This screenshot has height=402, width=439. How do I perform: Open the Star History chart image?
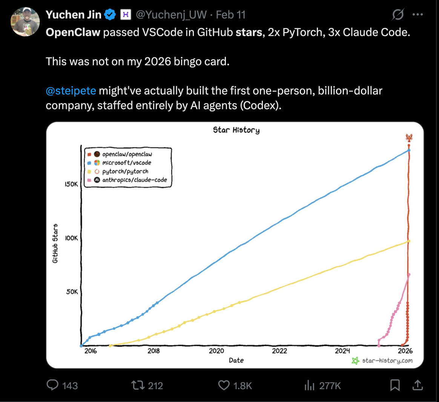coord(235,245)
